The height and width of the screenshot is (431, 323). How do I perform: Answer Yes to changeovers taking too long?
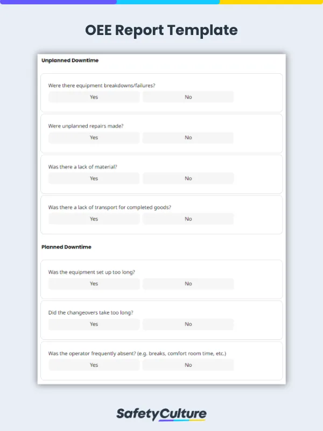(x=93, y=324)
